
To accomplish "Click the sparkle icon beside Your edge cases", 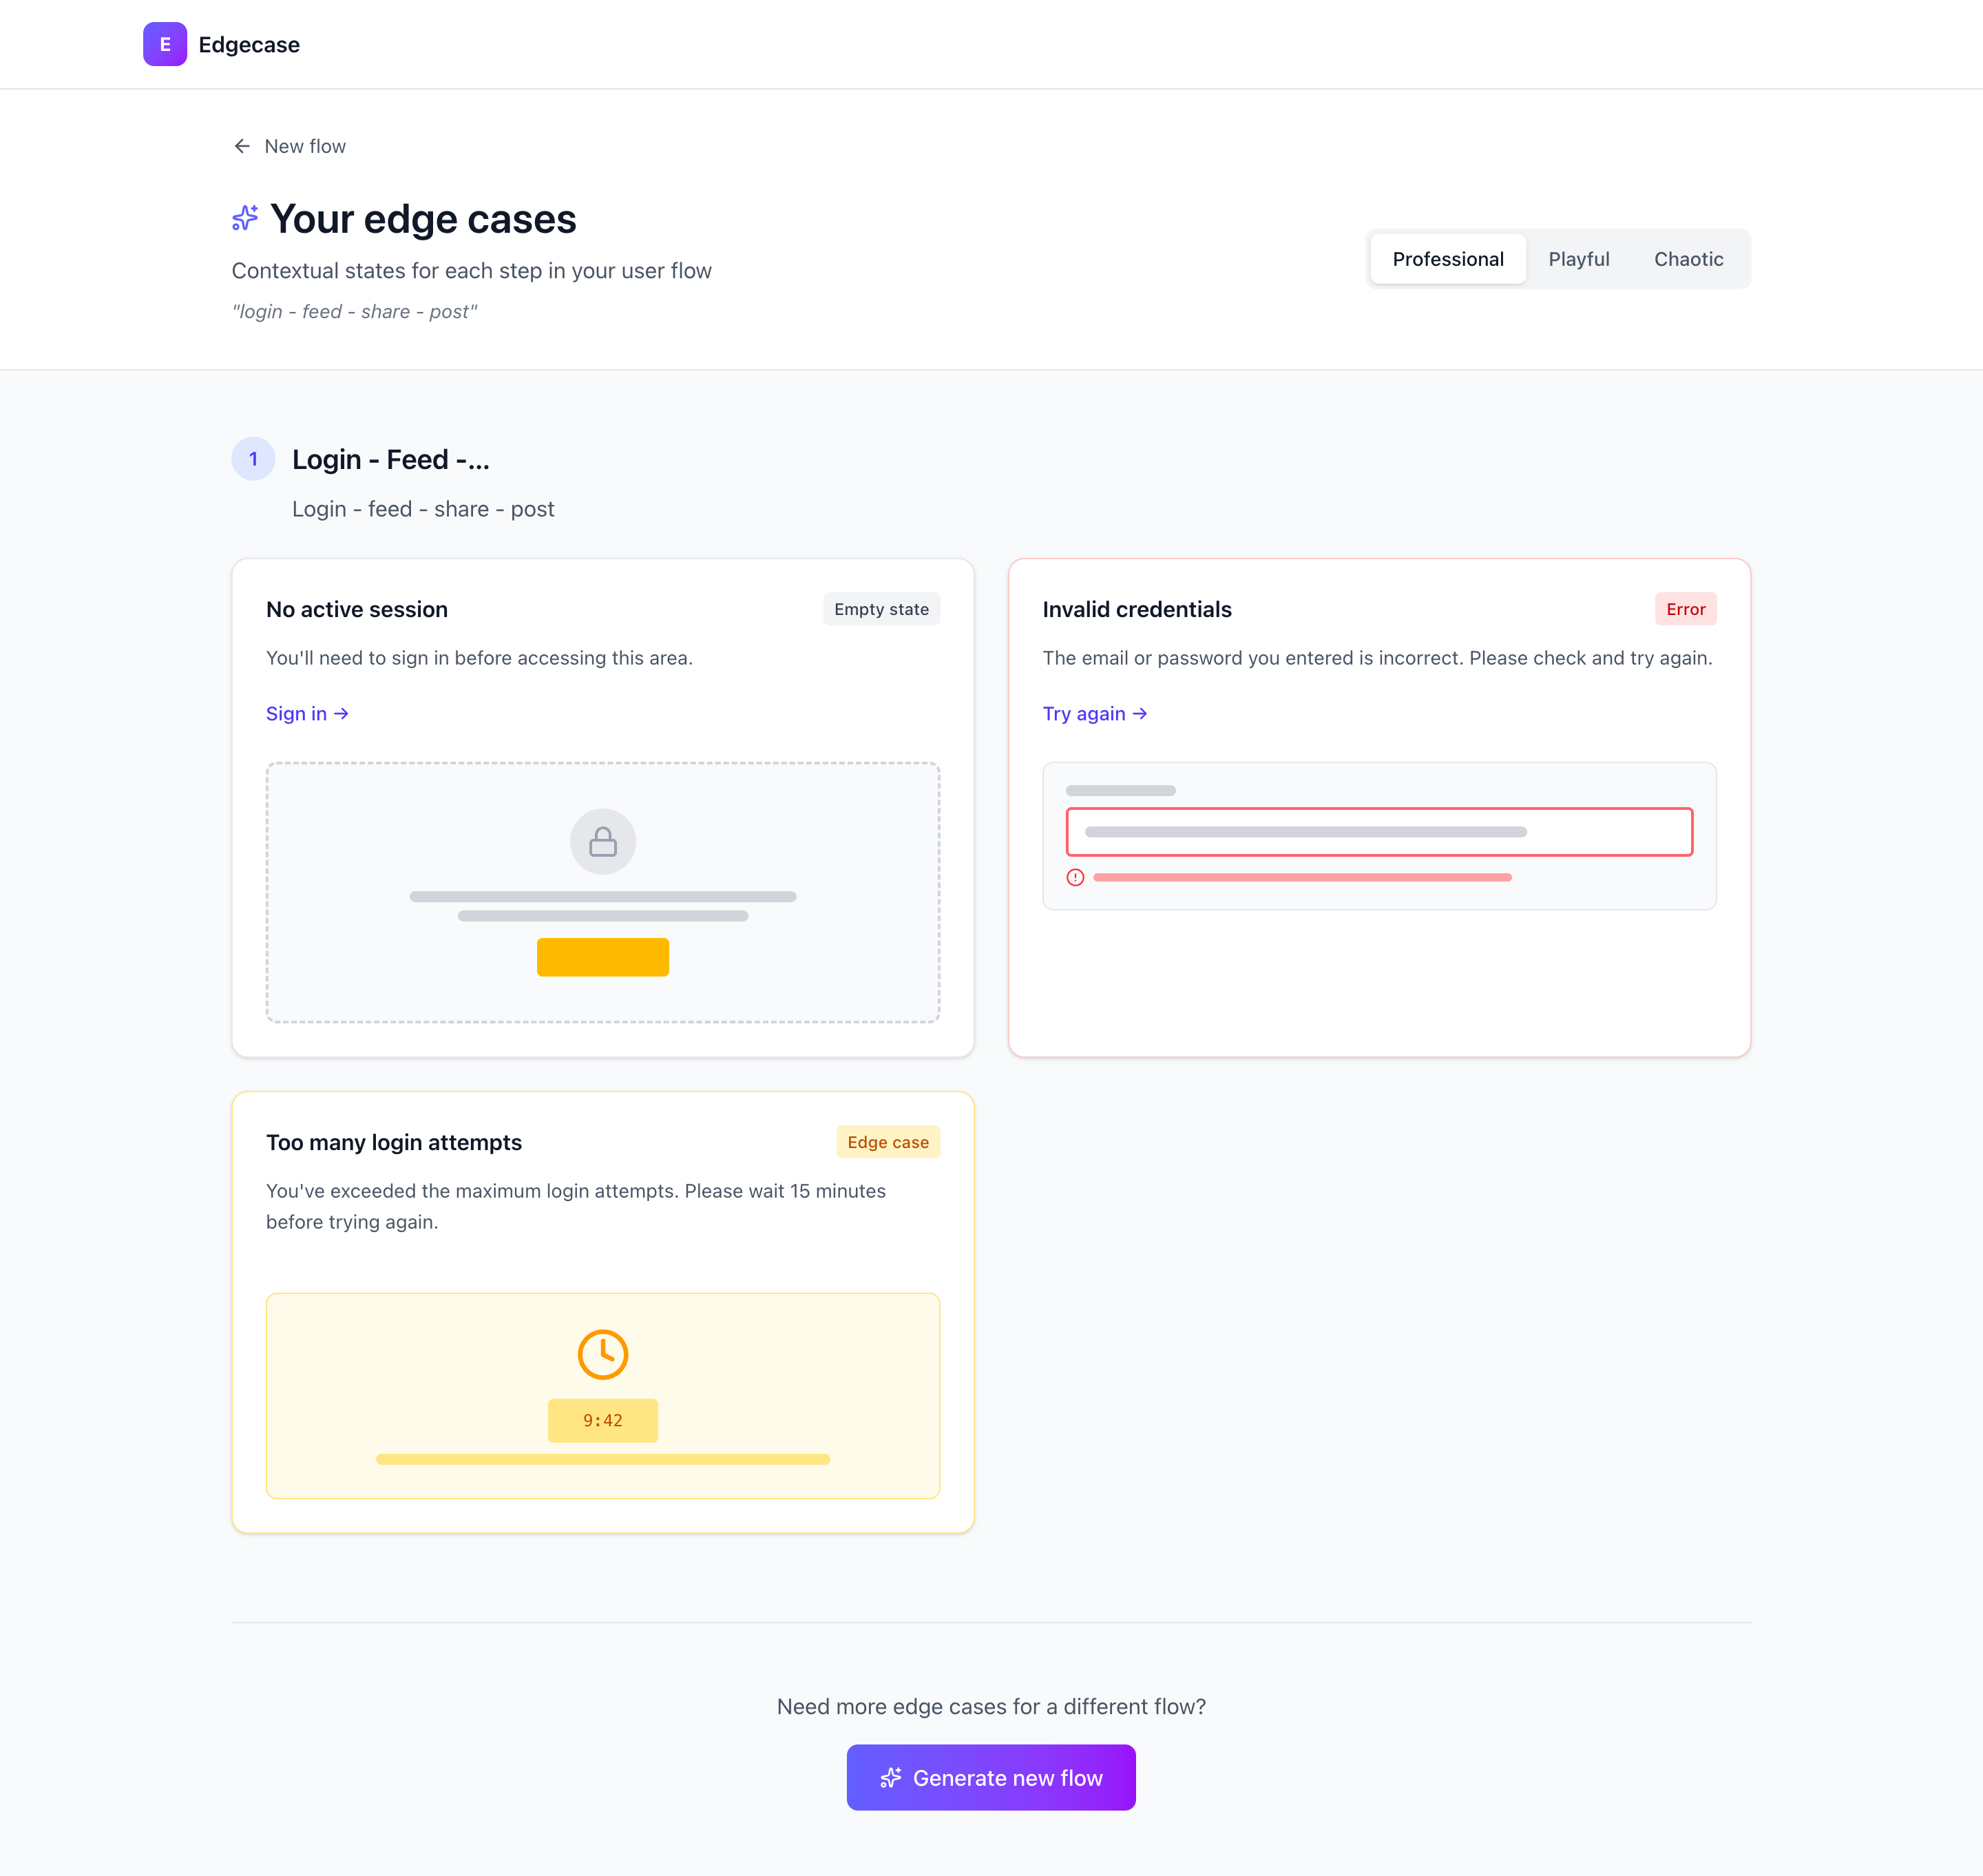I will tap(245, 218).
